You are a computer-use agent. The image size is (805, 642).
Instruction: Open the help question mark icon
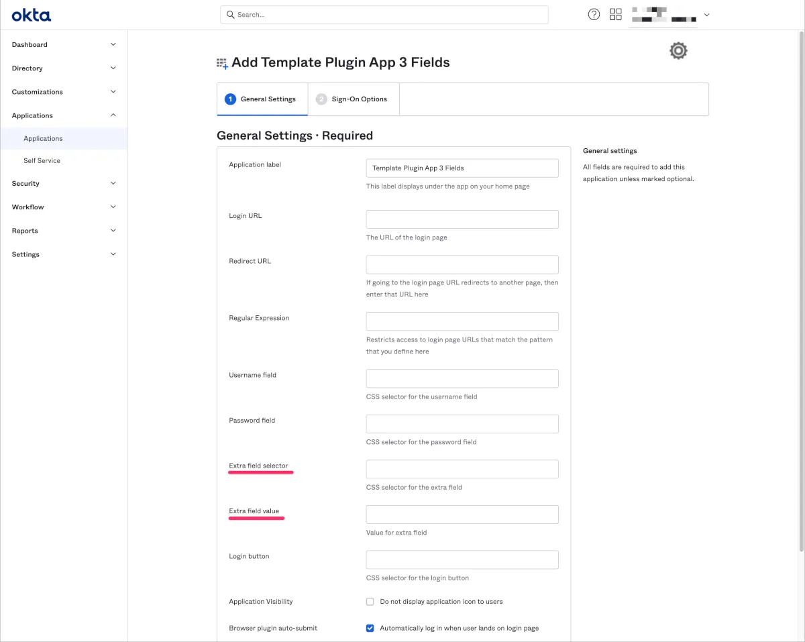tap(594, 15)
